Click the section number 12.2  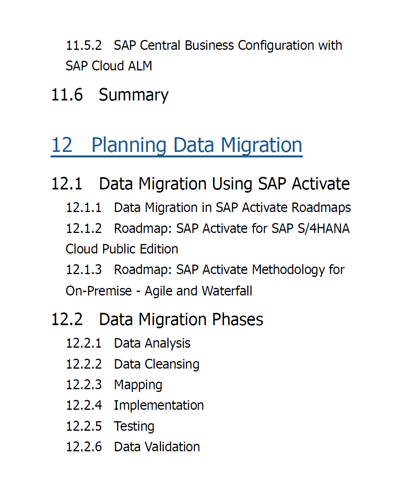pos(67,320)
